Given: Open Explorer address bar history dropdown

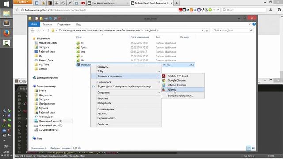Looking at the screenshot, I should (202, 30).
